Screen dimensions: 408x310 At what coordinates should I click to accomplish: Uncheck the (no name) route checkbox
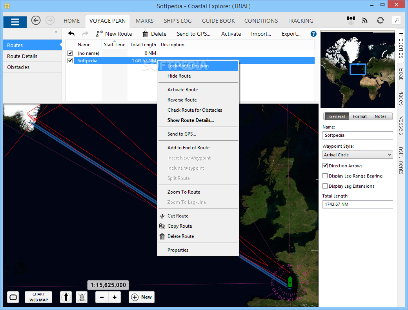coord(70,53)
